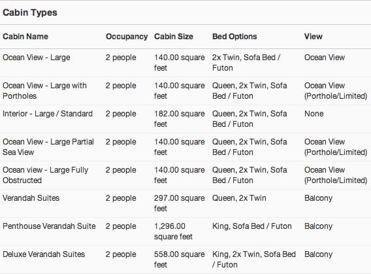371x274 pixels.
Task: Select the Penthouse Verandah Suite row
Action: coord(185,231)
